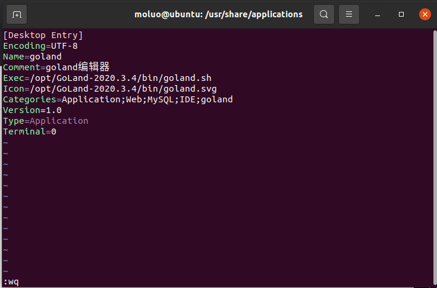This screenshot has width=437, height=288.
Task: Click the Icon goland.svg path line
Action: coord(110,89)
